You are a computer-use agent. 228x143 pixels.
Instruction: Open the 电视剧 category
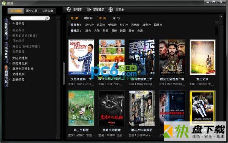point(88,18)
